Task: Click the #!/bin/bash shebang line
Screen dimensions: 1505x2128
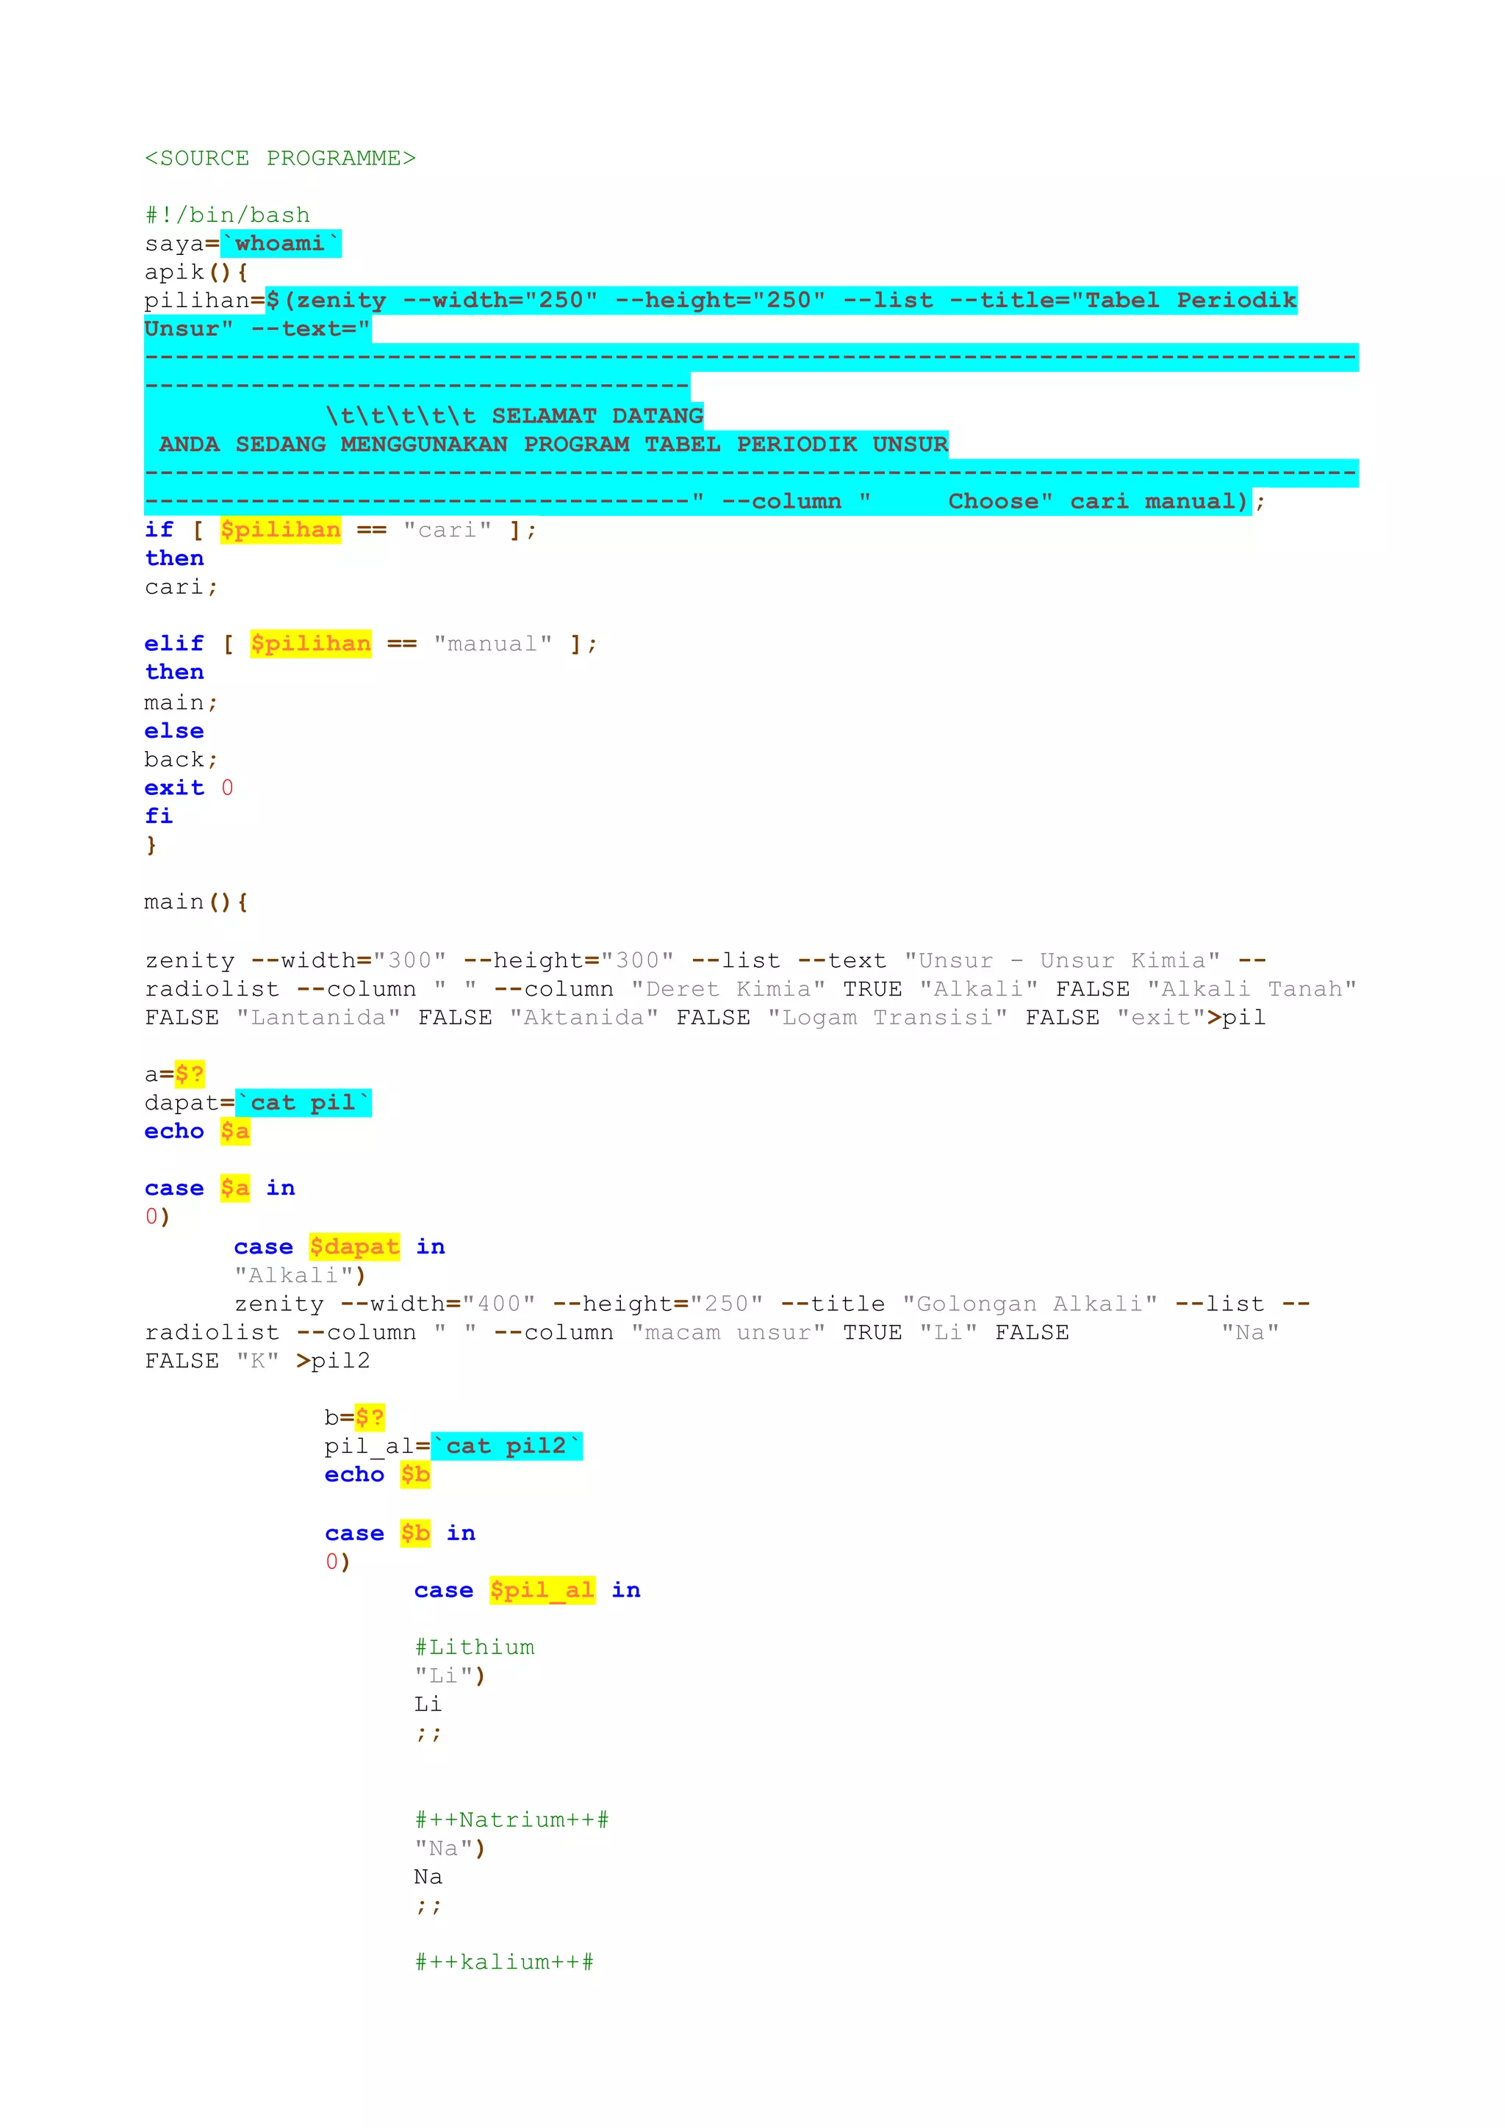Action: (227, 215)
